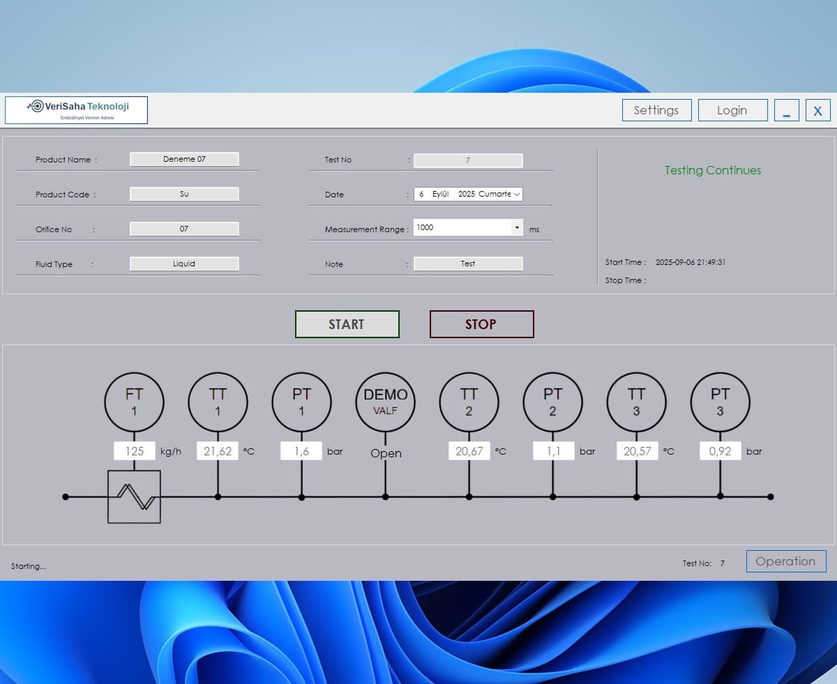Toggle the DEMO VALF valve symbol
837x684 pixels.
click(385, 402)
